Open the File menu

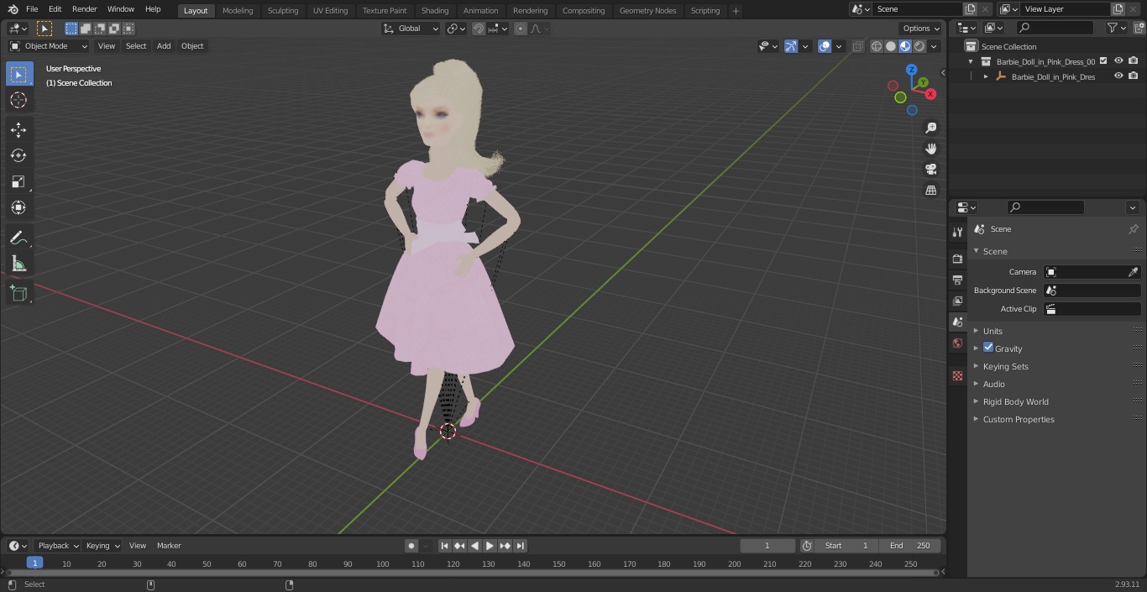point(32,9)
